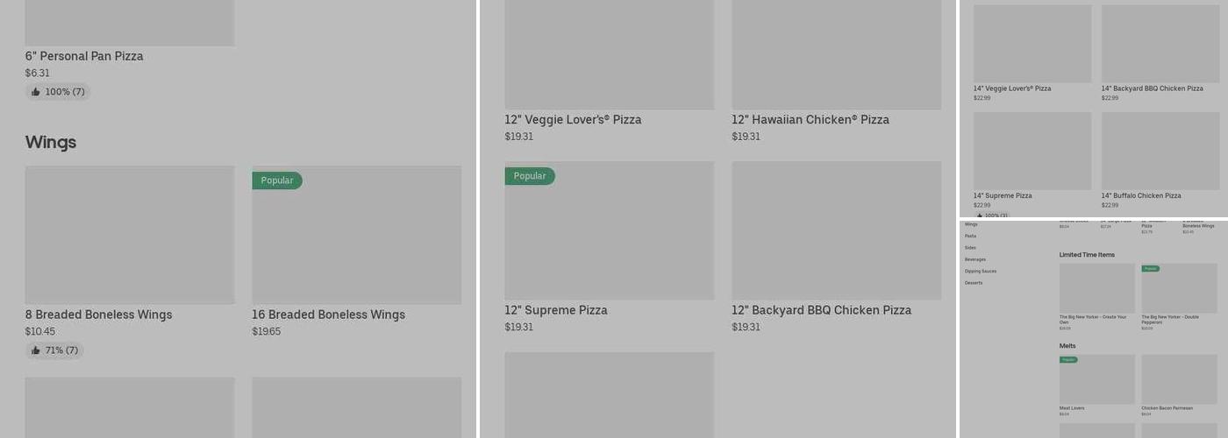Open The Big New Yorker Create Your Own
The height and width of the screenshot is (438, 1228).
(1096, 318)
